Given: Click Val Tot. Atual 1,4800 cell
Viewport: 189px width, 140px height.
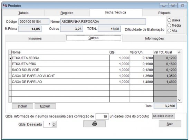Looking at the screenshot, I should pos(165,82).
